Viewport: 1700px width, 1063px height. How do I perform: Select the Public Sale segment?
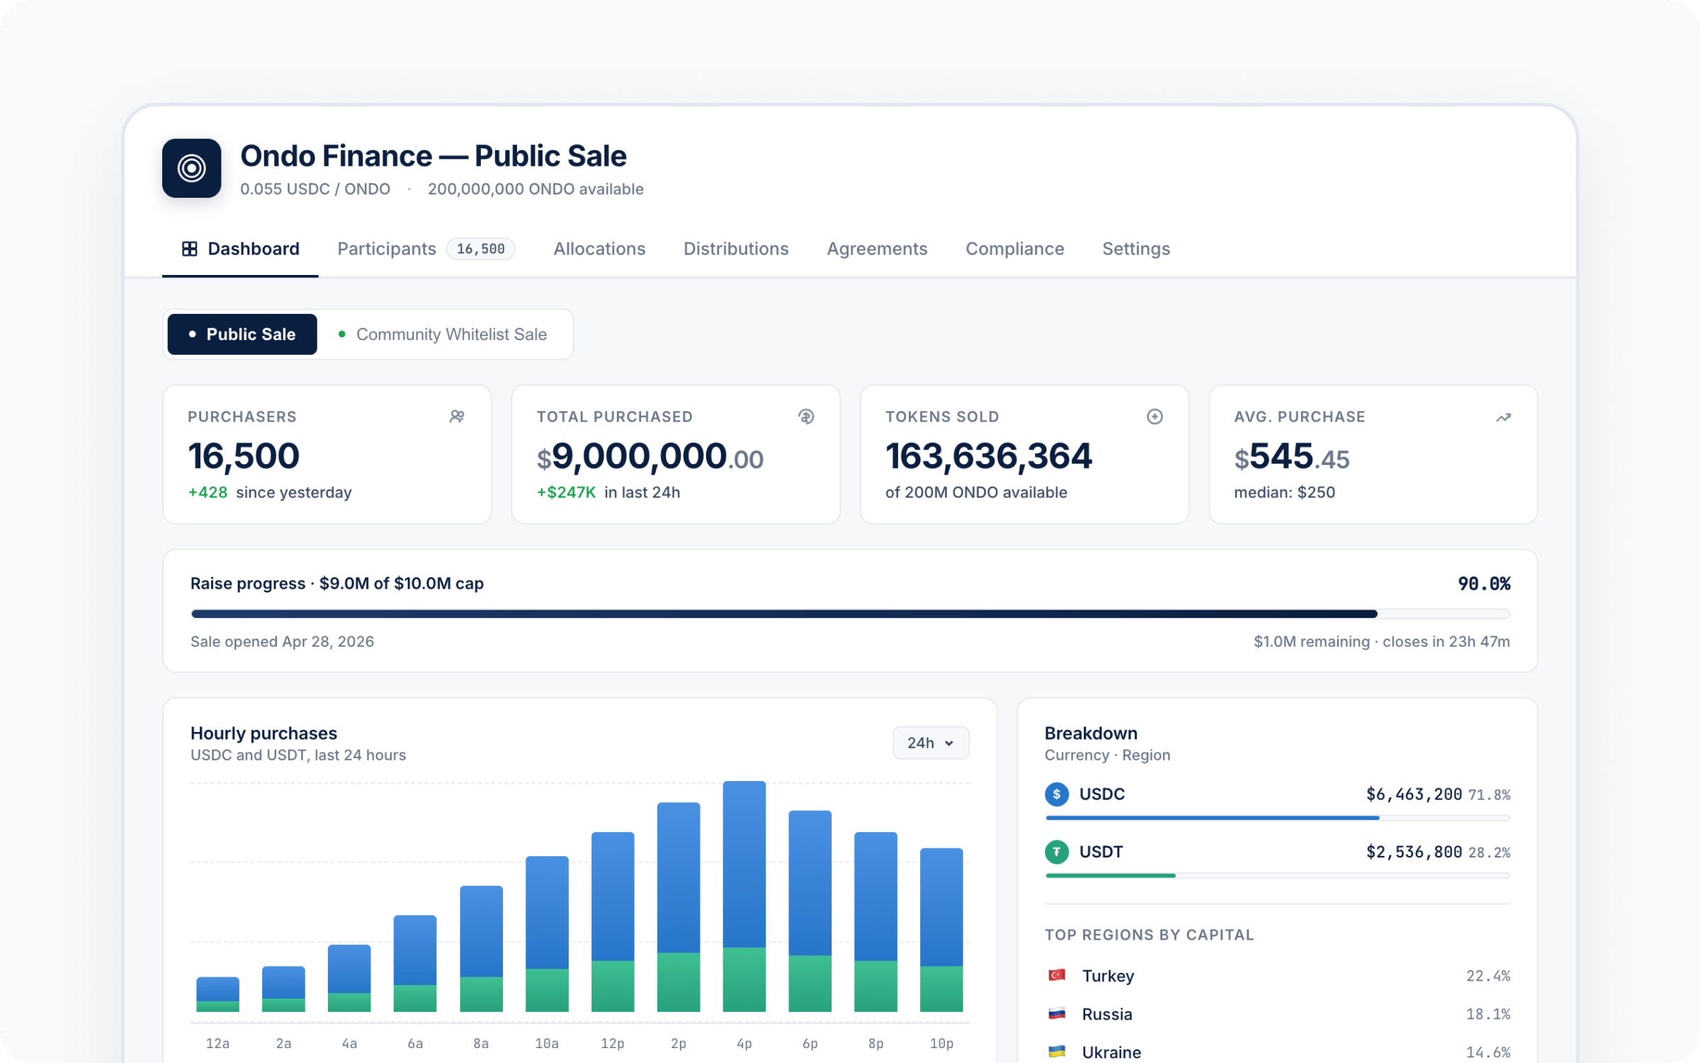242,334
